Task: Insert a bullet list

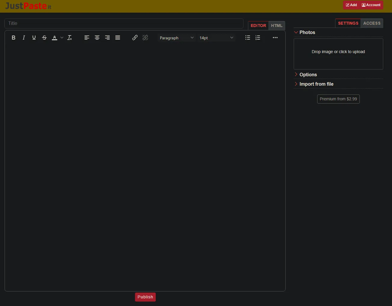Action: pos(248,38)
